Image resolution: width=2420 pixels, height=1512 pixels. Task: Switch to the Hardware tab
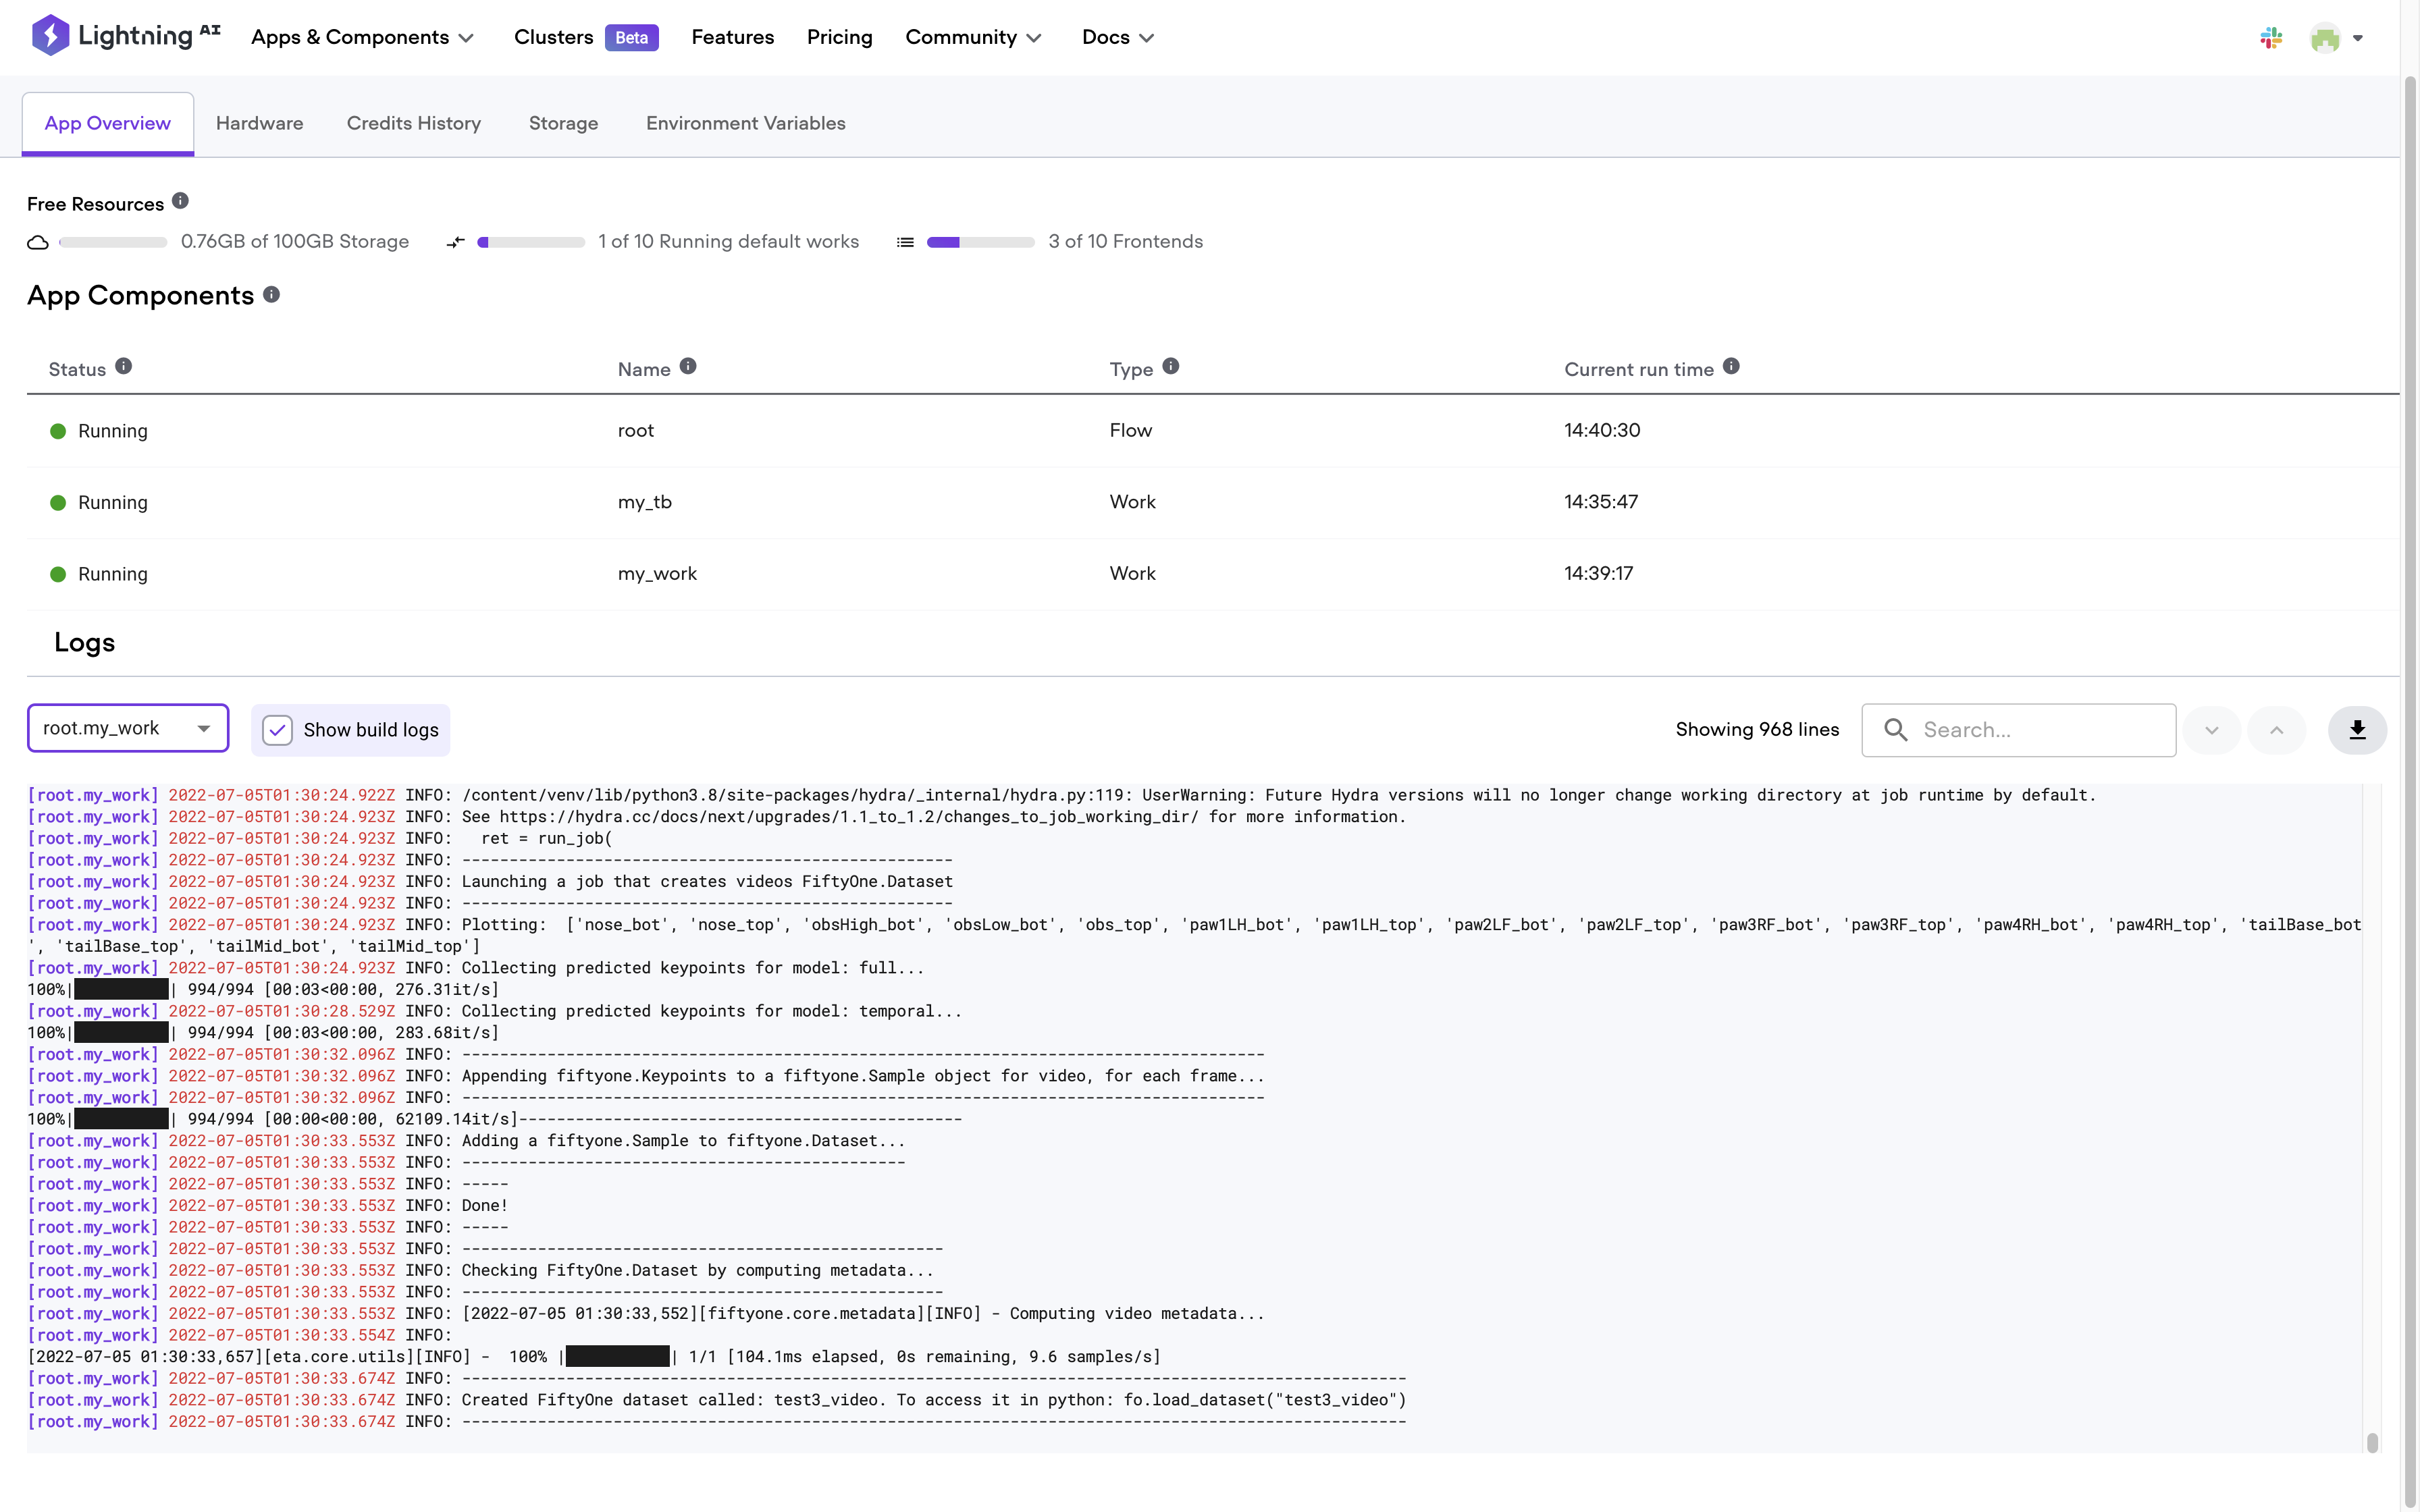pyautogui.click(x=259, y=123)
